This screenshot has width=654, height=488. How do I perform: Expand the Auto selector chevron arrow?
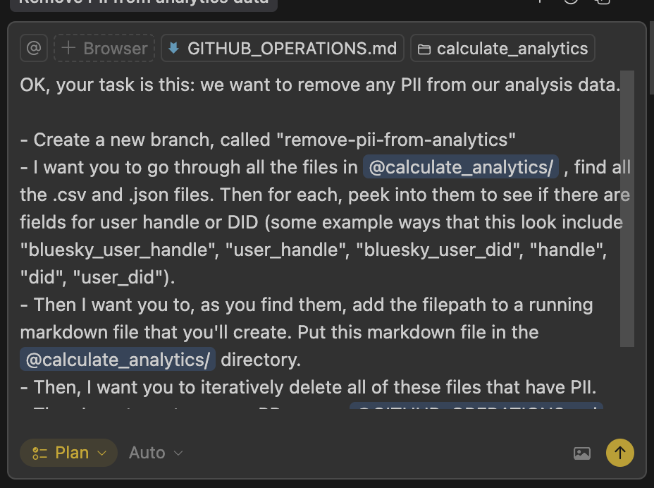[178, 453]
